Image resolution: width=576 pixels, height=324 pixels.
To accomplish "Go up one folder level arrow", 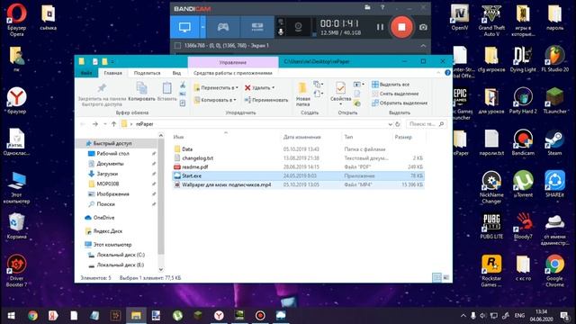I will pos(113,124).
